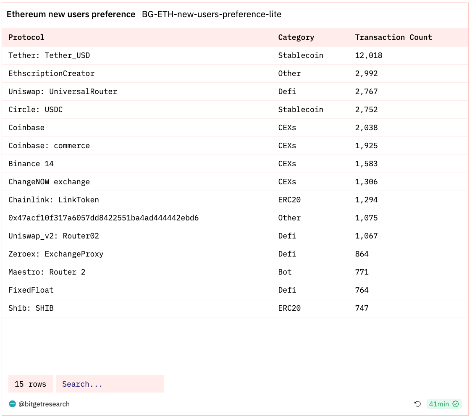Click the 12,018 transaction count cell

tap(369, 55)
